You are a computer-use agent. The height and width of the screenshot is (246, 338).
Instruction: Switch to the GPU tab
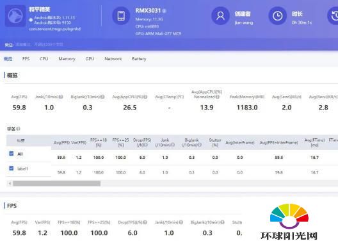pos(90,59)
